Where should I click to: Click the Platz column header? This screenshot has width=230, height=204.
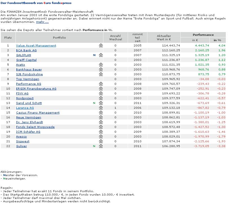8,37
